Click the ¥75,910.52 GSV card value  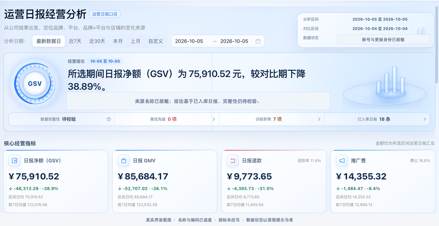tap(34, 176)
